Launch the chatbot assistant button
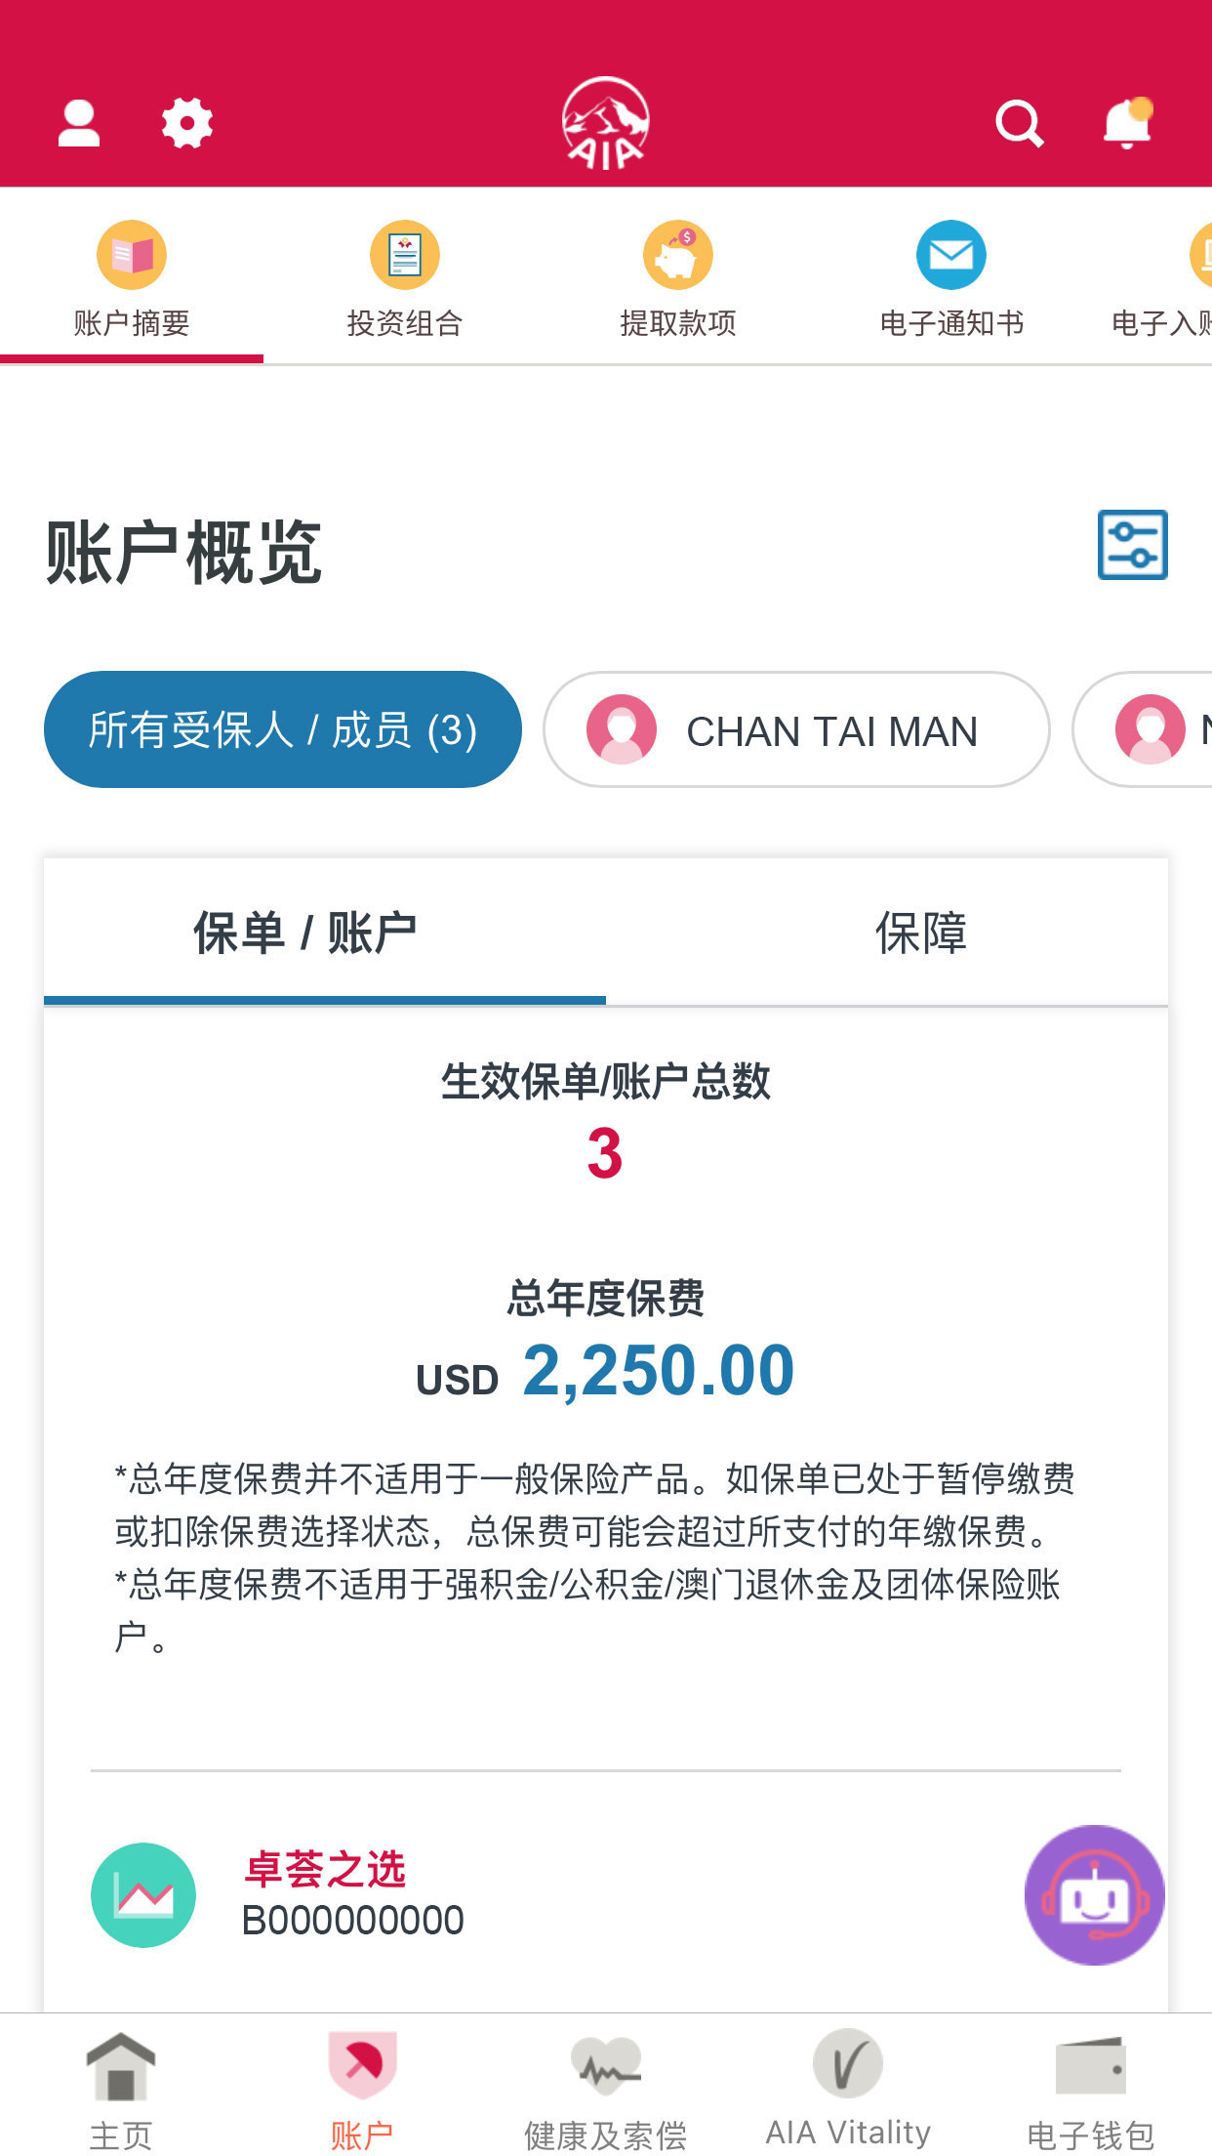Screen dimensions: 1212x2156 pyautogui.click(x=1094, y=1894)
